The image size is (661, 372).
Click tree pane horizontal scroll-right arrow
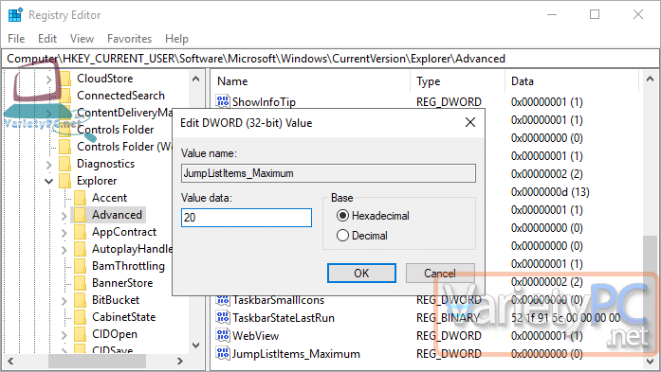coord(179,361)
